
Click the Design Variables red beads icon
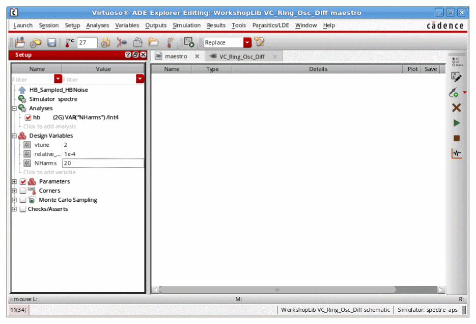tap(22, 136)
